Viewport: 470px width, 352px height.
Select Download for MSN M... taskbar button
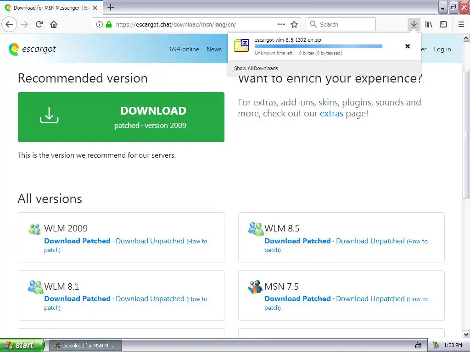pyautogui.click(x=85, y=346)
